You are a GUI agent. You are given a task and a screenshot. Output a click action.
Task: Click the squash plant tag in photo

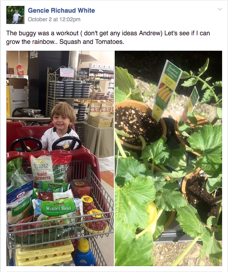pos(166,90)
